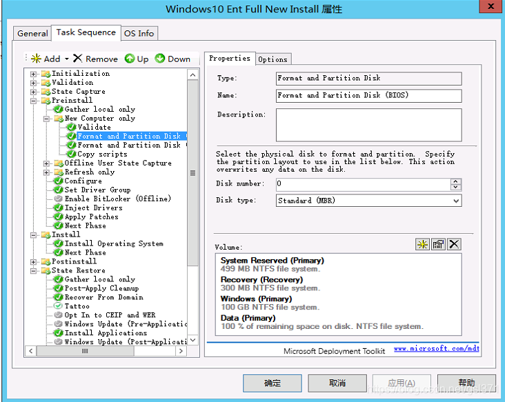Move the selected step Up
505x402 pixels.
pyautogui.click(x=137, y=59)
